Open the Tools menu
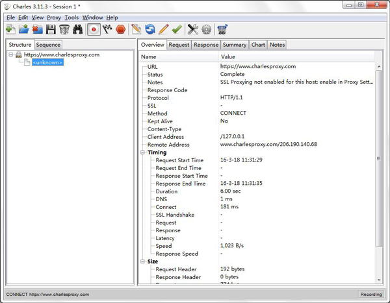This screenshot has height=303, width=390. coord(71,18)
